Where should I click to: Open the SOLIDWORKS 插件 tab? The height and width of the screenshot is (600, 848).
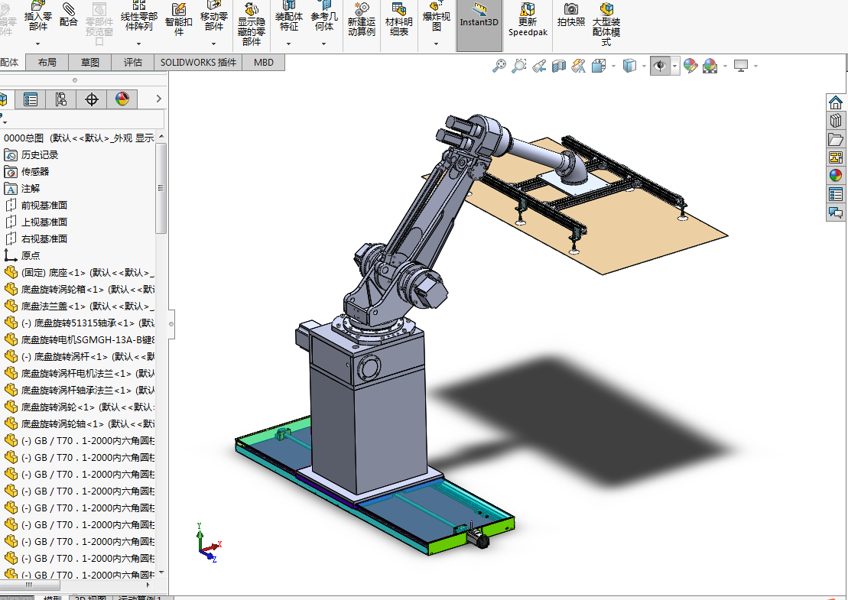tap(198, 62)
